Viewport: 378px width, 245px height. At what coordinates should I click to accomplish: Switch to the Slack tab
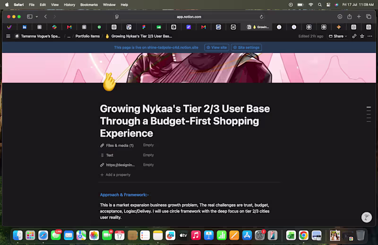coord(54,27)
